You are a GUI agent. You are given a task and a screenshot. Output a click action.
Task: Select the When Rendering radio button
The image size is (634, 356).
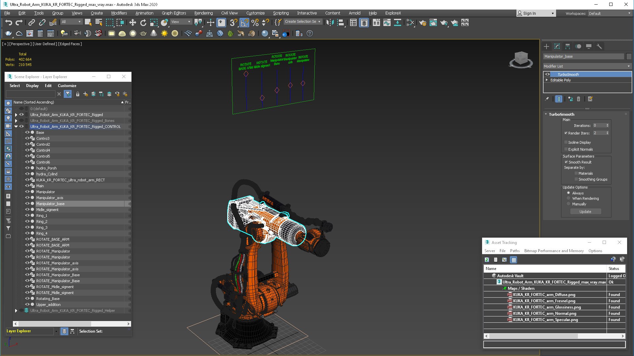pos(569,198)
